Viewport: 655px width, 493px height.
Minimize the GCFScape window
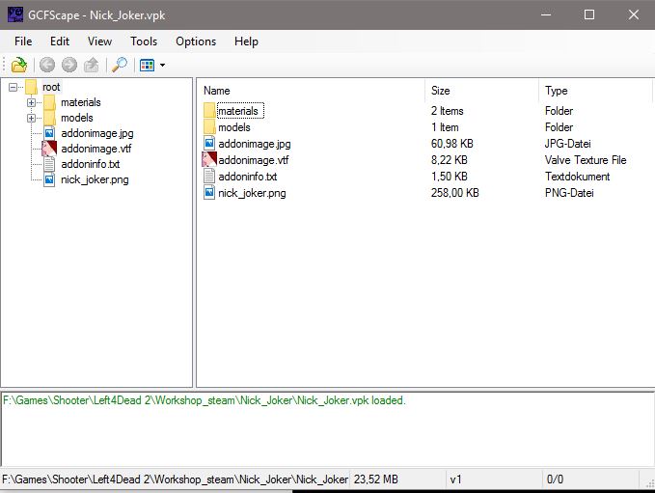[x=546, y=14]
